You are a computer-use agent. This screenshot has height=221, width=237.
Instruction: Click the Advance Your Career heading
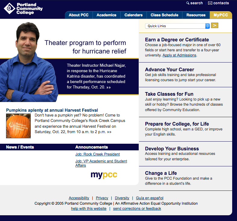click(169, 69)
